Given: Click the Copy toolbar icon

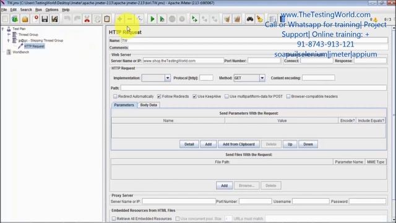Looking at the screenshot, I should tap(97, 19).
